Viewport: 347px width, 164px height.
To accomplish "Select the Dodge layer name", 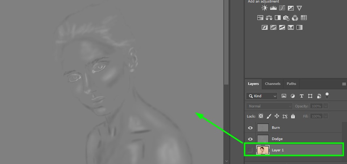I will pyautogui.click(x=277, y=139).
